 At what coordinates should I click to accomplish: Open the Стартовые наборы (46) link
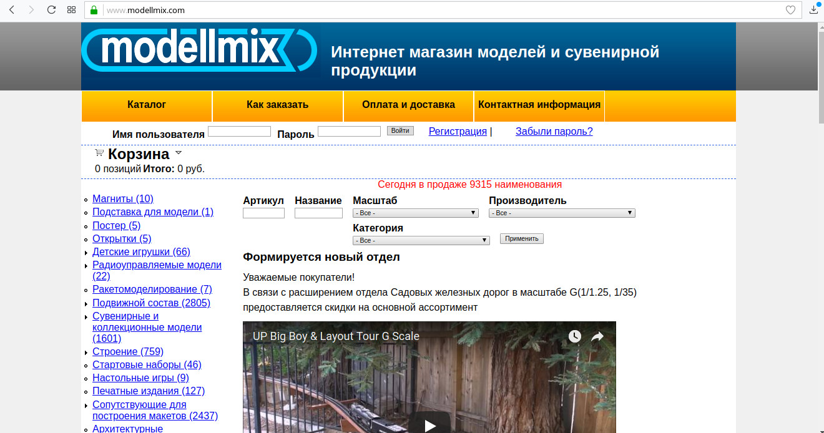[x=147, y=364]
